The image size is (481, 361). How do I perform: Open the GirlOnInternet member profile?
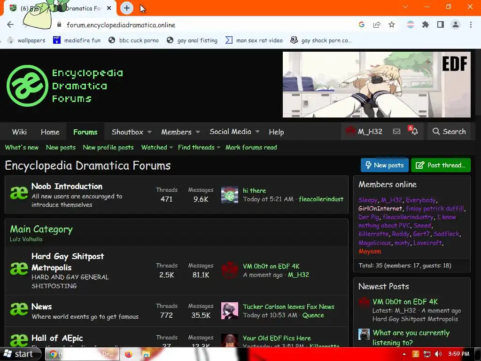click(380, 208)
